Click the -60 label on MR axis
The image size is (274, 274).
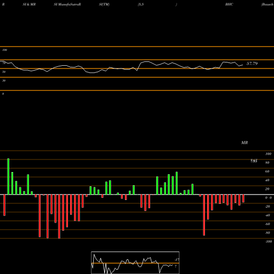tap(267, 224)
